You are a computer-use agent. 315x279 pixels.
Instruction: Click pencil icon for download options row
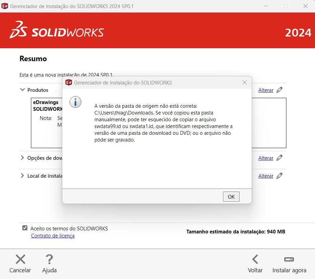point(279,158)
